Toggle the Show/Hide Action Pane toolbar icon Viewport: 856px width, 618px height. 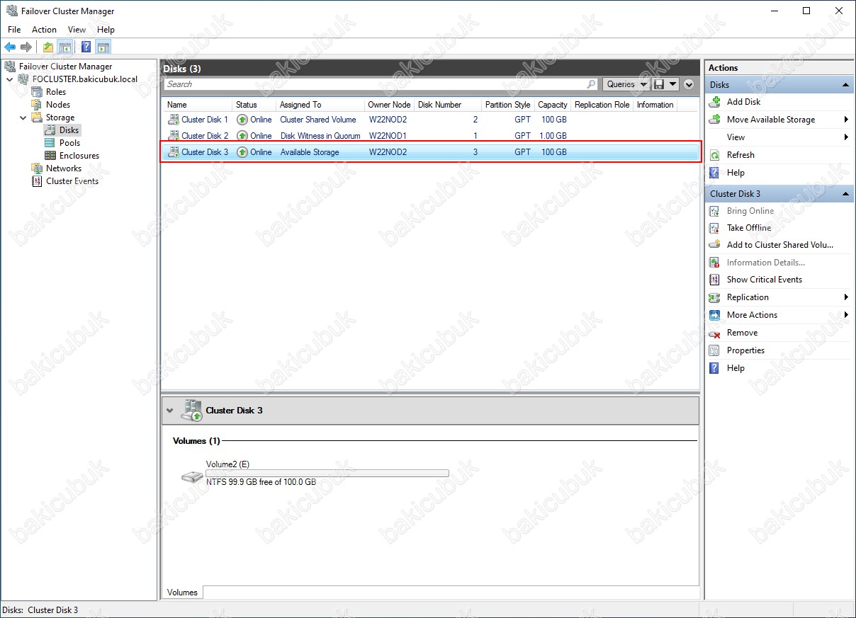tap(103, 47)
